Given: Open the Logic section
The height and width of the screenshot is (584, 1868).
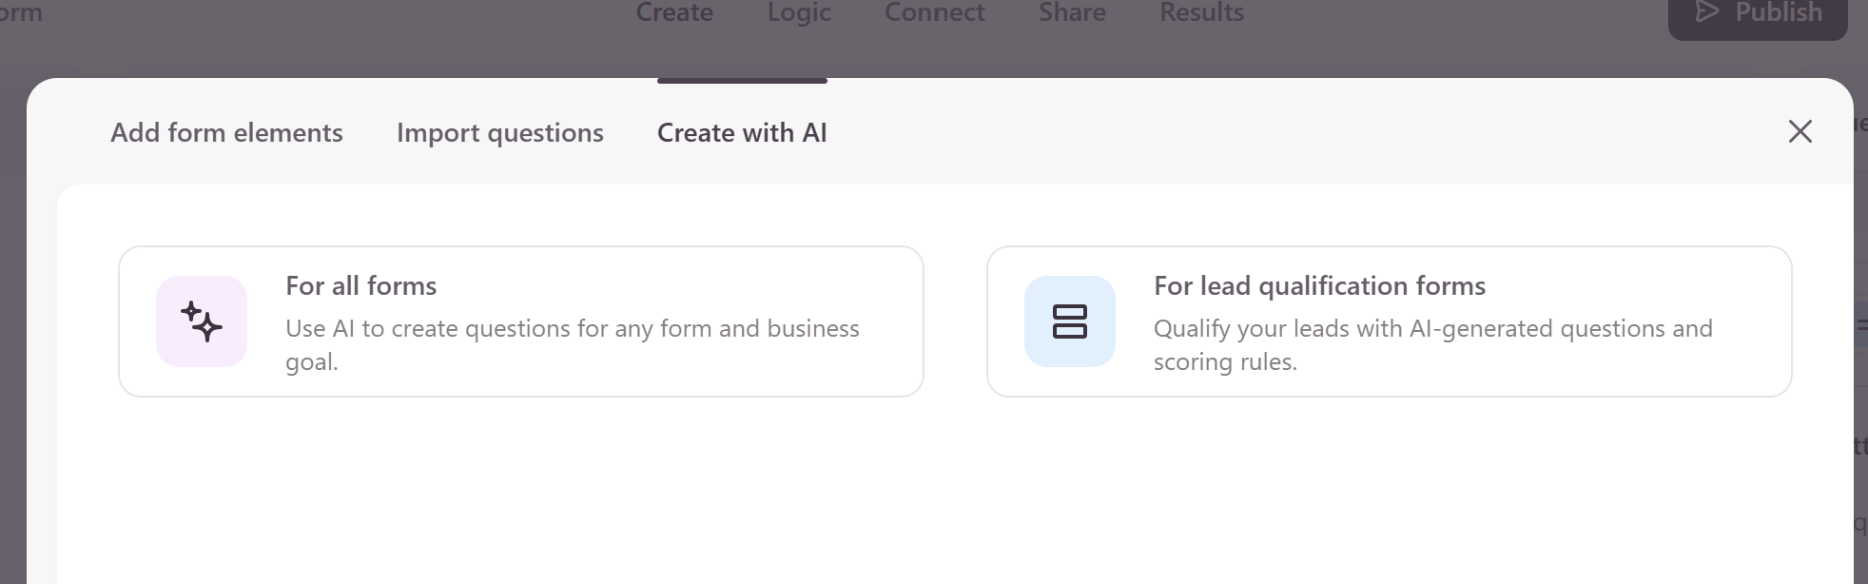Looking at the screenshot, I should [799, 12].
